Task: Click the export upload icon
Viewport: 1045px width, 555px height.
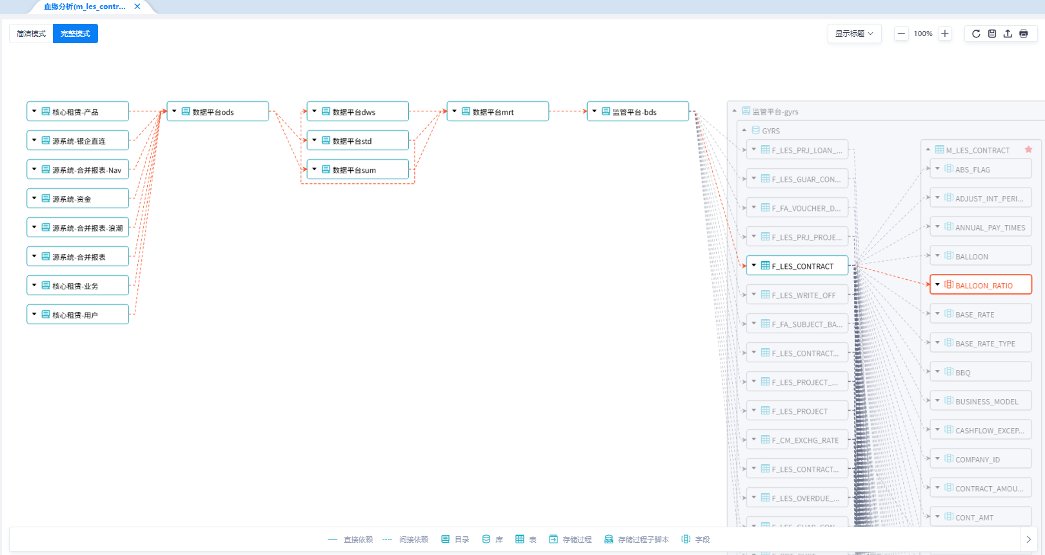Action: coord(1008,34)
